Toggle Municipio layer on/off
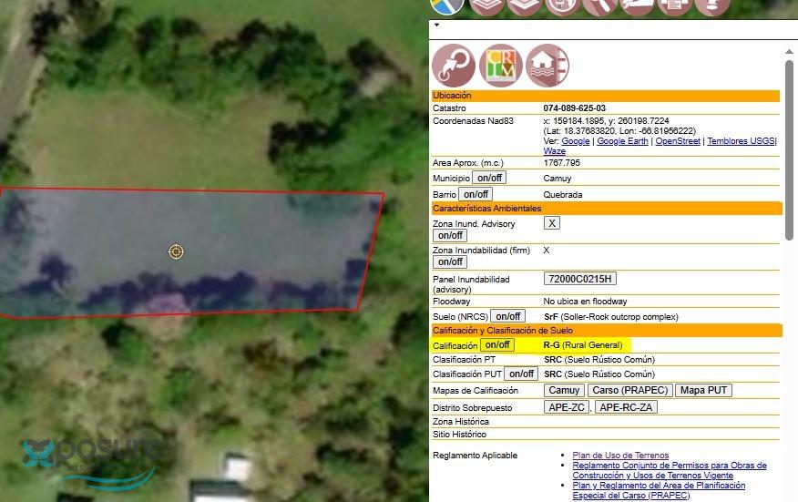 click(x=489, y=178)
